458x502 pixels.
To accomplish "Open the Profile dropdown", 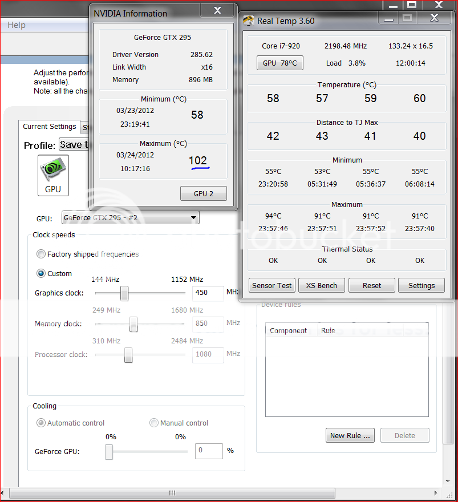I will pyautogui.click(x=73, y=145).
